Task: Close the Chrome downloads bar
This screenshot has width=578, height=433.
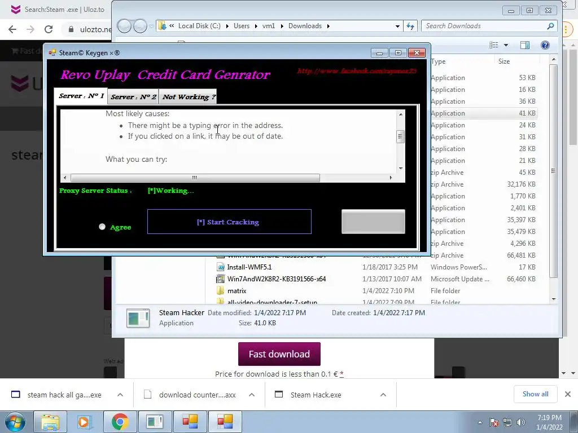Action: (568, 394)
